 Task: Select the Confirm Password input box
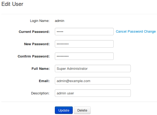(84, 56)
